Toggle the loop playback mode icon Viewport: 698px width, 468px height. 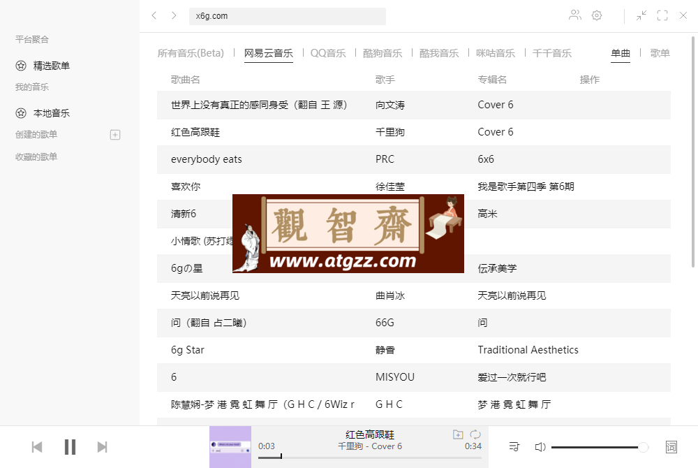475,434
